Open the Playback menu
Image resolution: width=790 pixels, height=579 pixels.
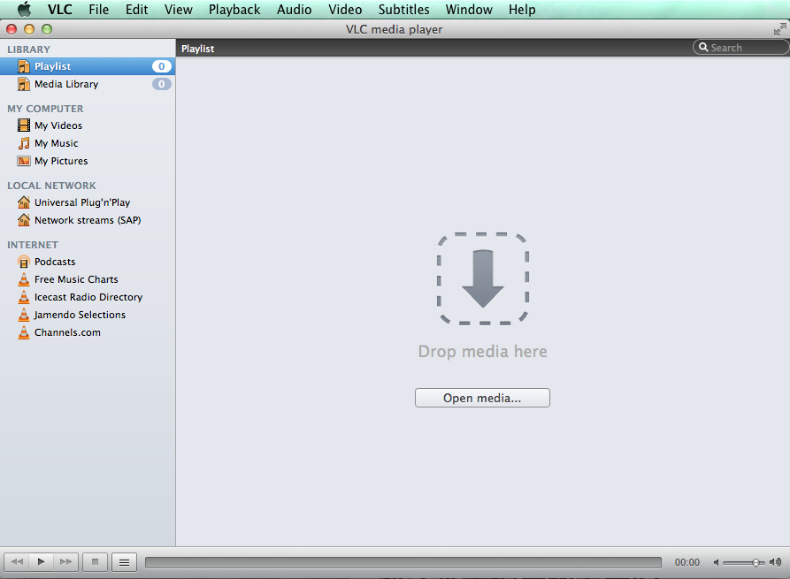tap(234, 10)
